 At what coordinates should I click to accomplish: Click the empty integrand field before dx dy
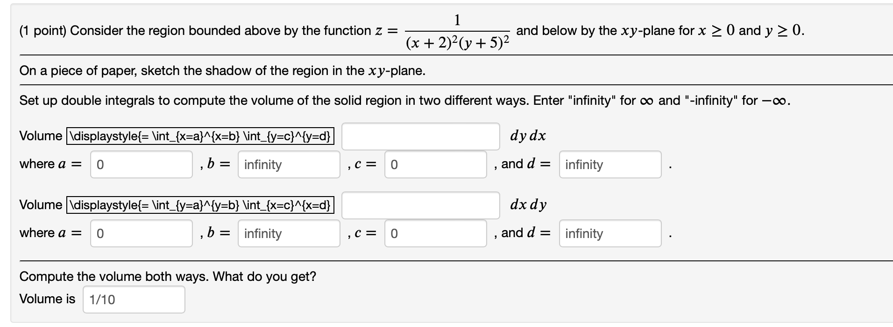[x=419, y=205]
